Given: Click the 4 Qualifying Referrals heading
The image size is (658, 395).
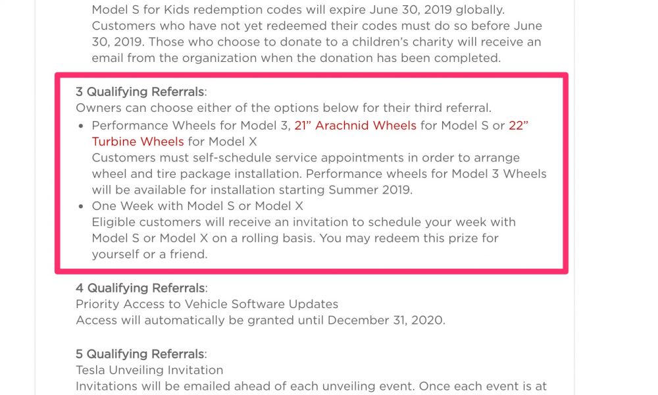Looking at the screenshot, I should coord(141,288).
